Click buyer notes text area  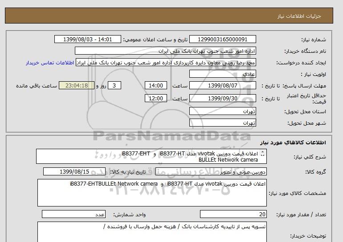click(x=152, y=232)
